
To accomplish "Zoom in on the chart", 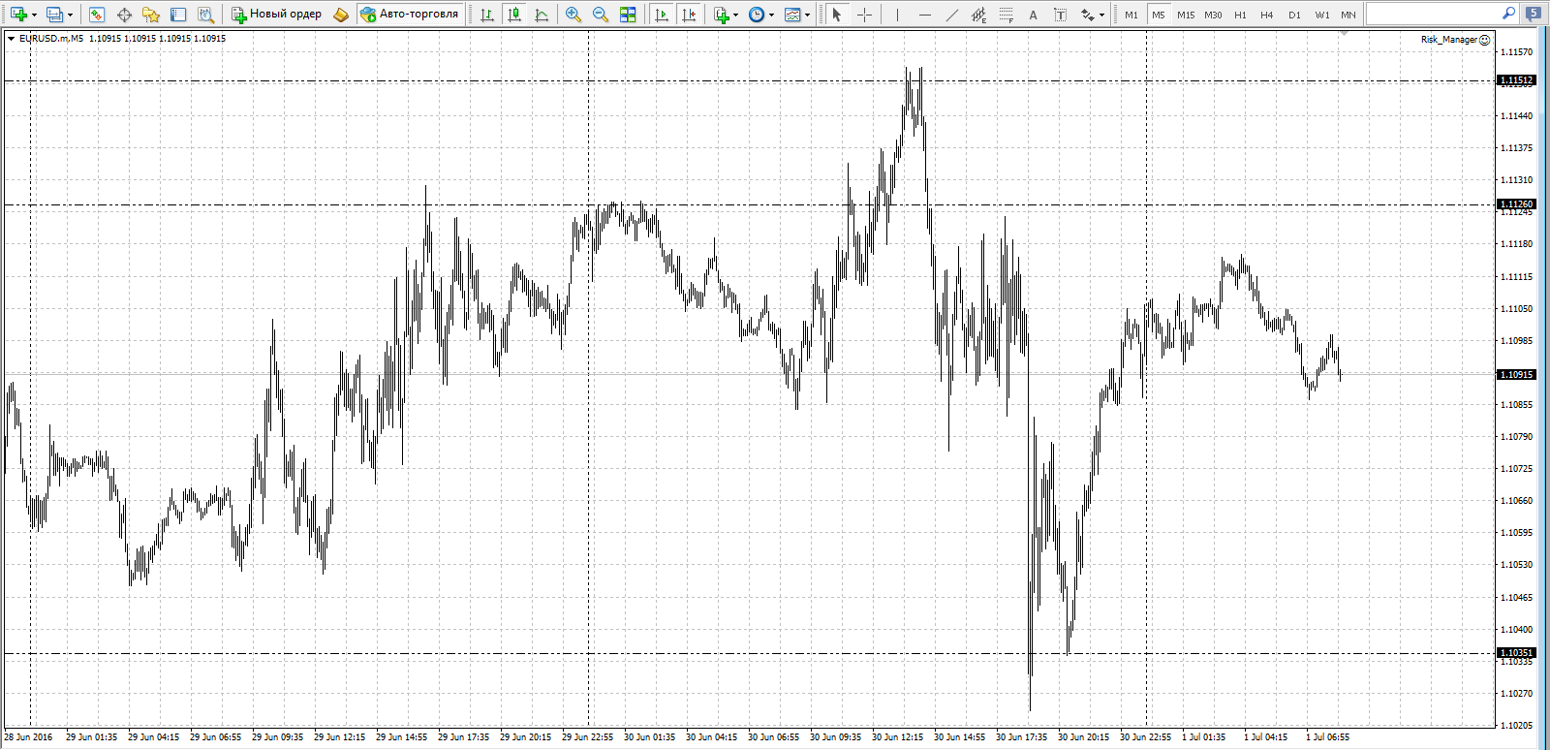I will [573, 15].
